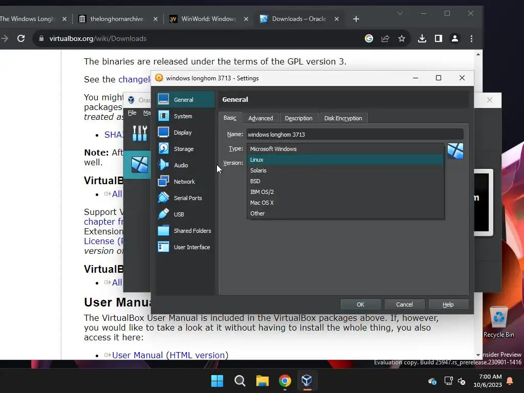Viewport: 524px width, 393px height.
Task: Click the share page icon in address bar
Action: 385,38
